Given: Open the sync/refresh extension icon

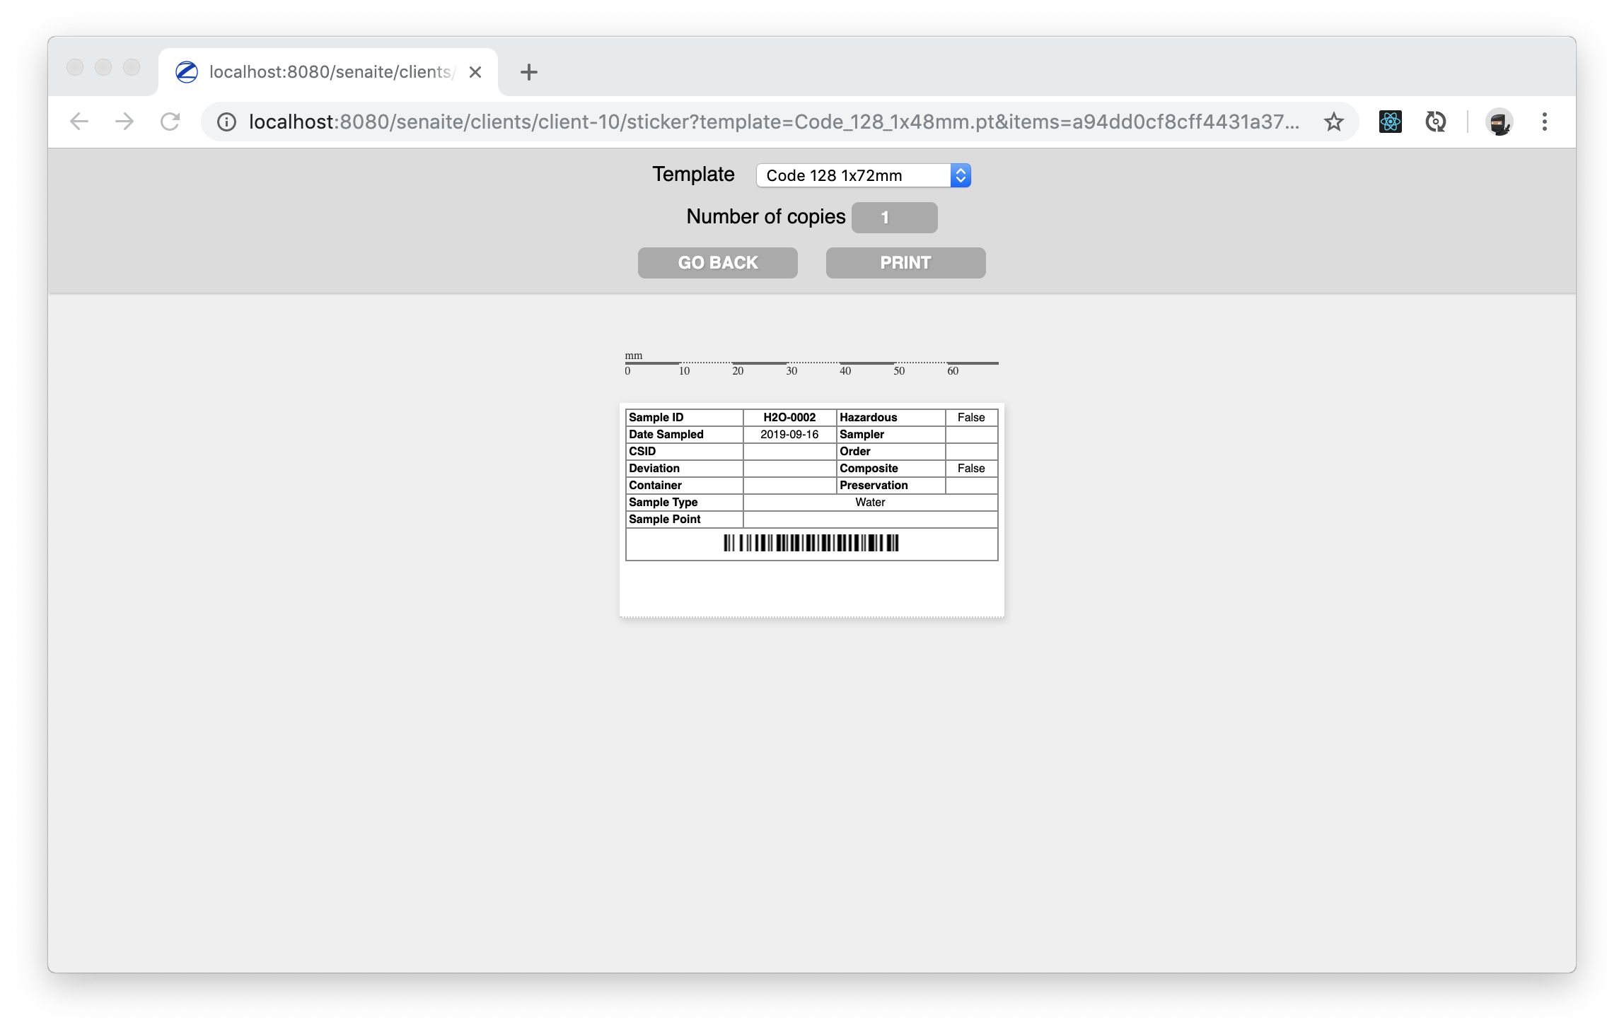Looking at the screenshot, I should pos(1436,122).
